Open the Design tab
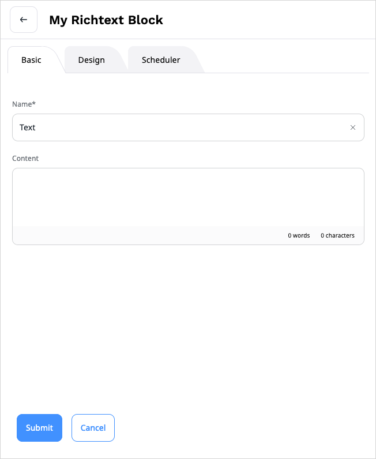Image resolution: width=376 pixels, height=459 pixels. coord(92,60)
